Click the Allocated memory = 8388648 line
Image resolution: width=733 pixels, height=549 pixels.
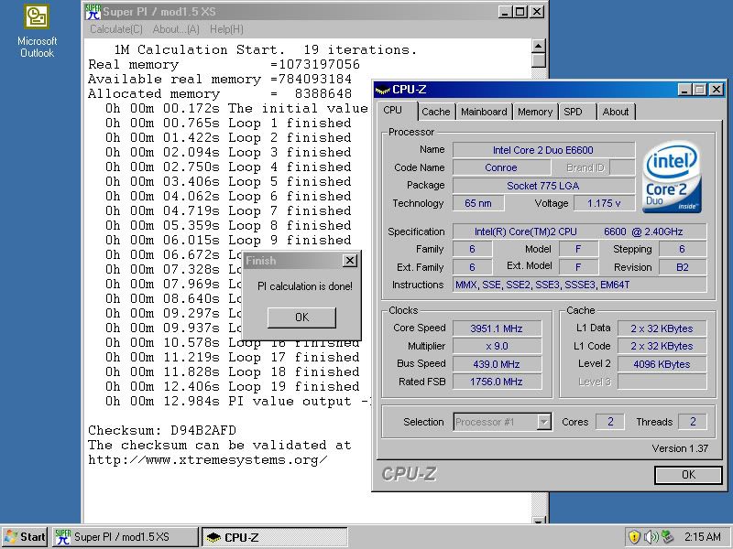(x=220, y=93)
